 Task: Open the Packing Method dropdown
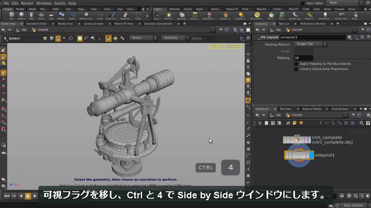(x=310, y=44)
